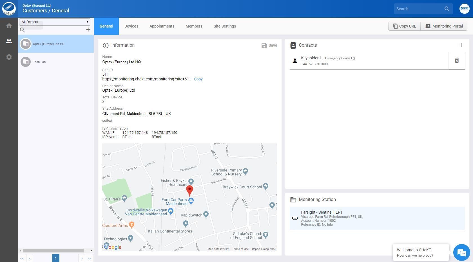Image resolution: width=473 pixels, height=262 pixels.
Task: Click Cordwallis Volkswagen map marker
Action: 171,211
